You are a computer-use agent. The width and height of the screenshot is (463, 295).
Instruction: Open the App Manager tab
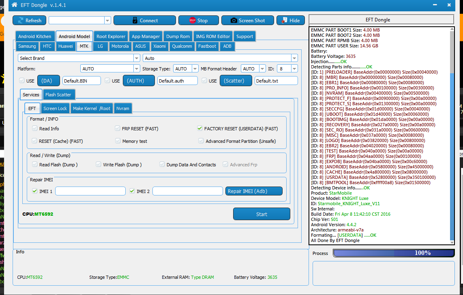coord(146,36)
